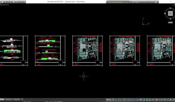The height and width of the screenshot is (102, 175).
Task: Open the Sign In dropdown arrow
Action: [145, 2]
